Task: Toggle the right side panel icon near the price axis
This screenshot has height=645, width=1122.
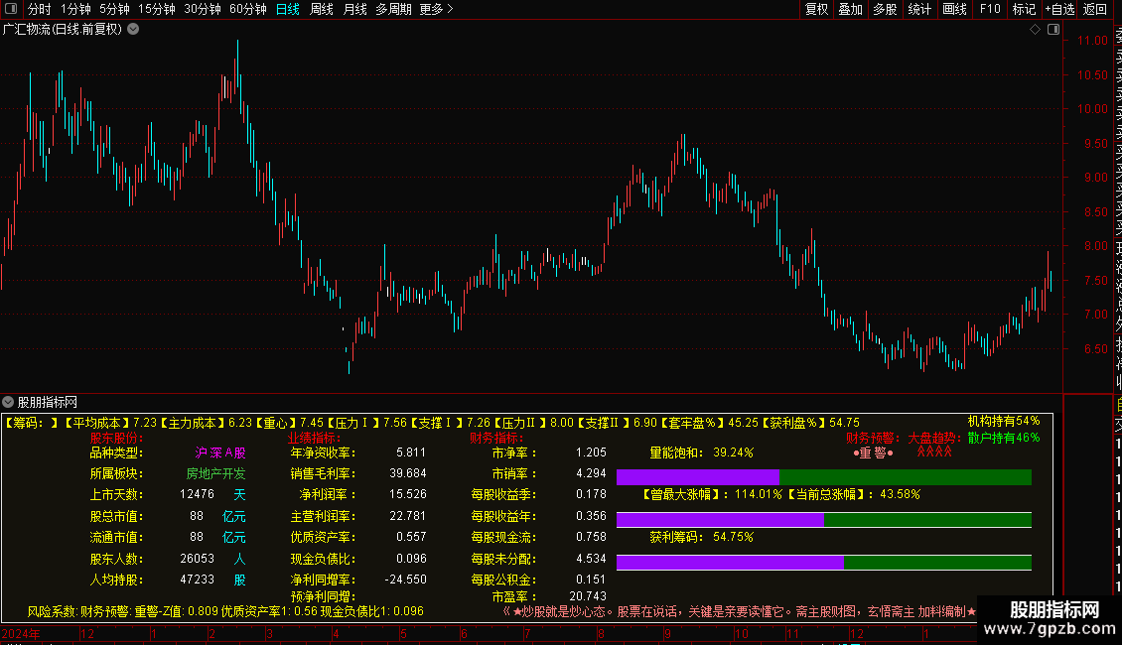Action: pyautogui.click(x=1053, y=30)
